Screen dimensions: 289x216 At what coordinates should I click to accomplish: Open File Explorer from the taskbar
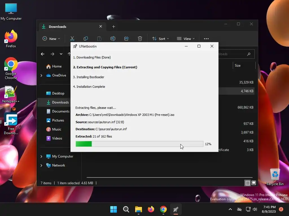tap(138, 209)
